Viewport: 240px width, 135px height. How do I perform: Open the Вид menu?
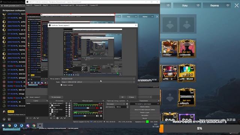coord(45,5)
